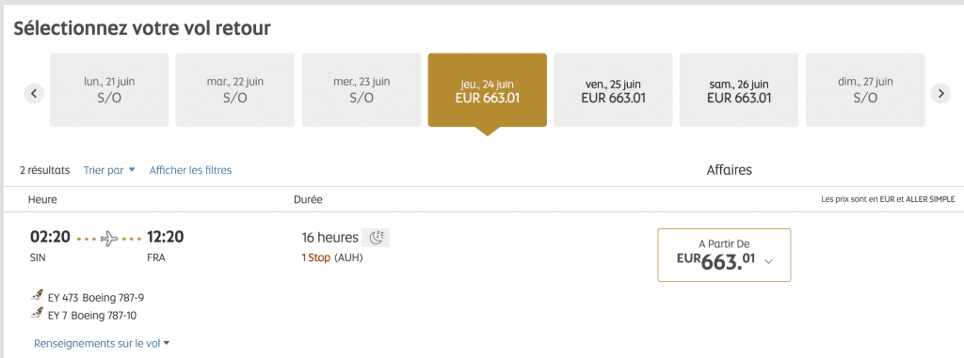Image resolution: width=964 pixels, height=358 pixels.
Task: Choose the mar., 22 juin date card
Action: (x=234, y=90)
